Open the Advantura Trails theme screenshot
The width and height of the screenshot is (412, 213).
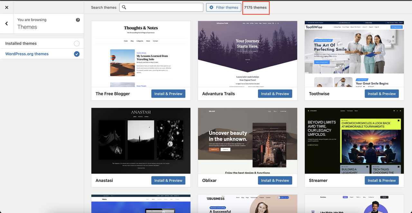(x=248, y=54)
